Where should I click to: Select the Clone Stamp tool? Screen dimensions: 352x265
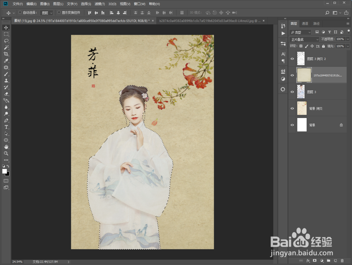click(6, 81)
